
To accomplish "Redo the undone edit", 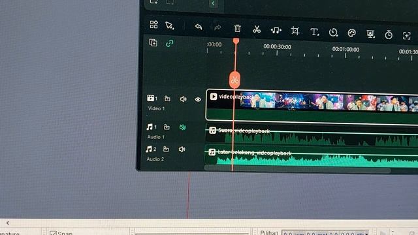I will (217, 27).
